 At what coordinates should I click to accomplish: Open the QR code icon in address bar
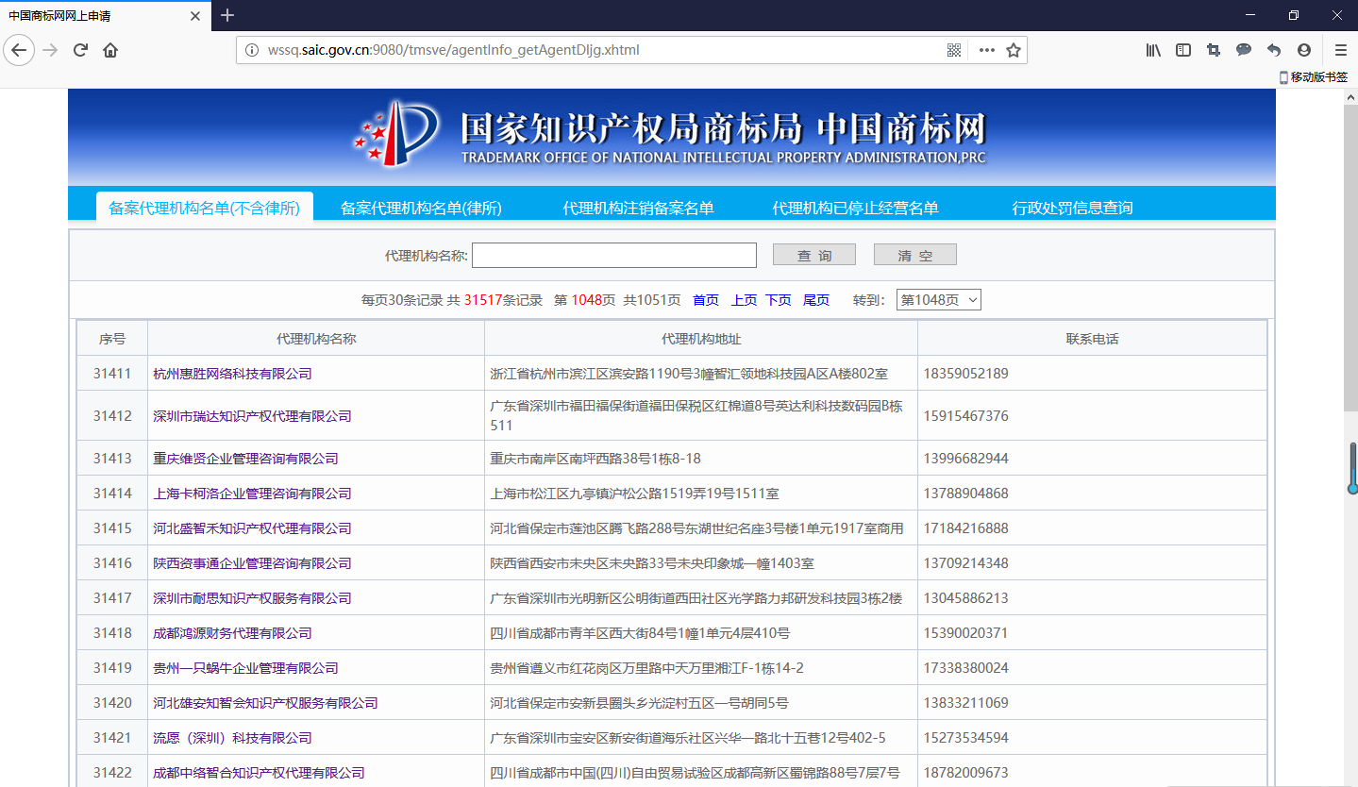pos(954,50)
